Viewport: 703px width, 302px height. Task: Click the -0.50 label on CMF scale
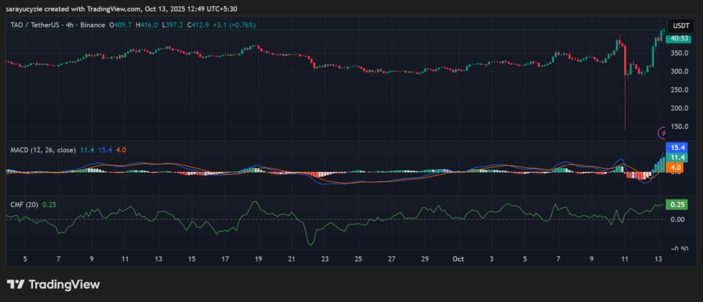click(x=678, y=249)
